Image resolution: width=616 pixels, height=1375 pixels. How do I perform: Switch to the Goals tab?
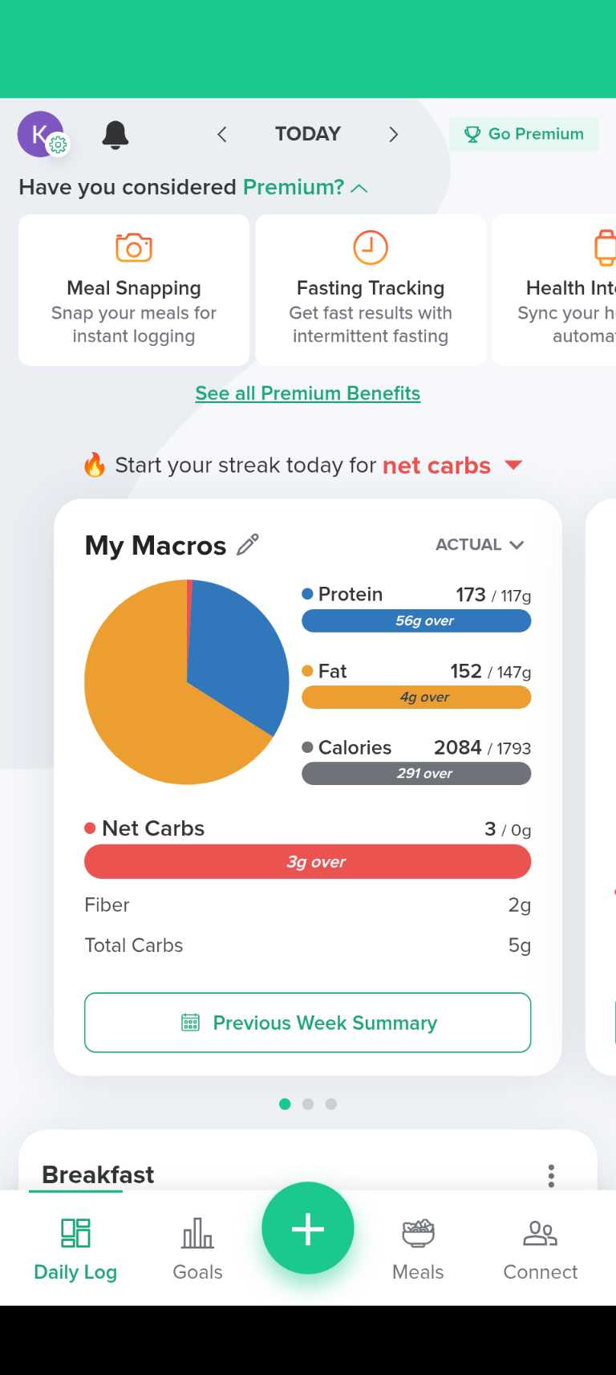197,1248
